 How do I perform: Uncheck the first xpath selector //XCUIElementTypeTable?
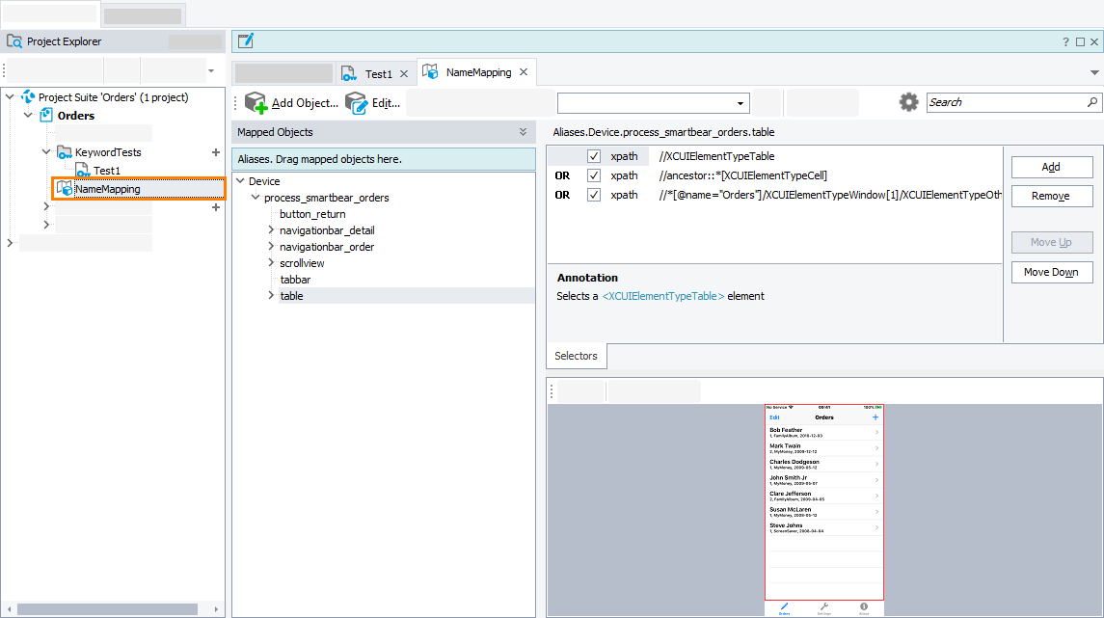(x=594, y=155)
